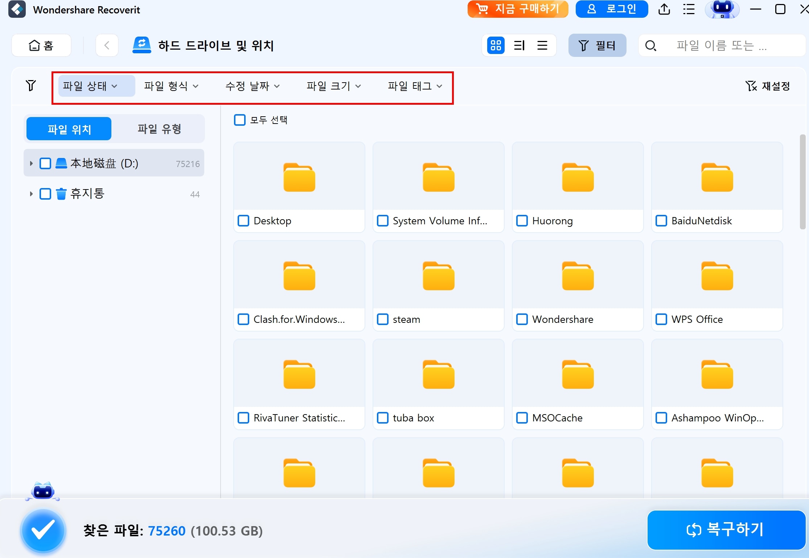
Task: Click the search magnifier icon
Action: (650, 46)
